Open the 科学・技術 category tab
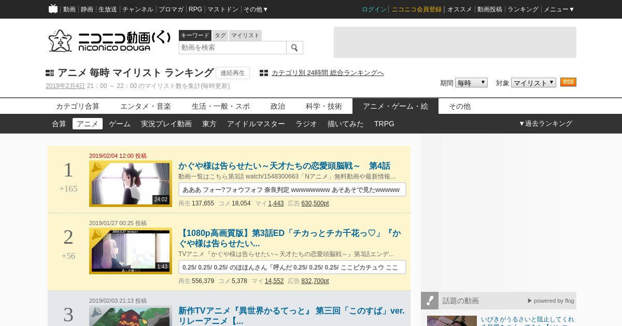 (x=324, y=106)
